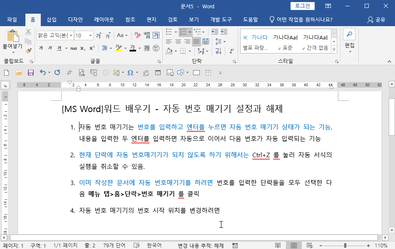This screenshot has height=249, width=395.
Task: Click the 79개 단어 word count
Action: (114, 246)
